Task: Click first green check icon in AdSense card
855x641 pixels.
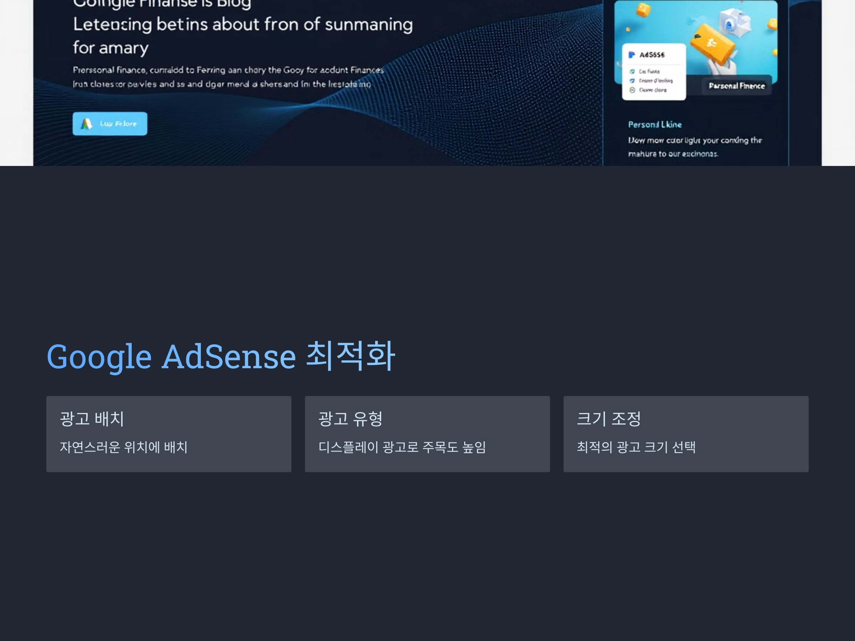Action: pos(632,72)
